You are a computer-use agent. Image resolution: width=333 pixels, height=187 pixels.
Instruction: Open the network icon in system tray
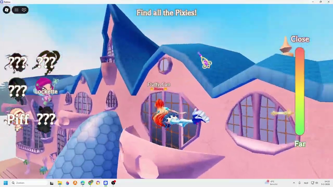pos(312,183)
